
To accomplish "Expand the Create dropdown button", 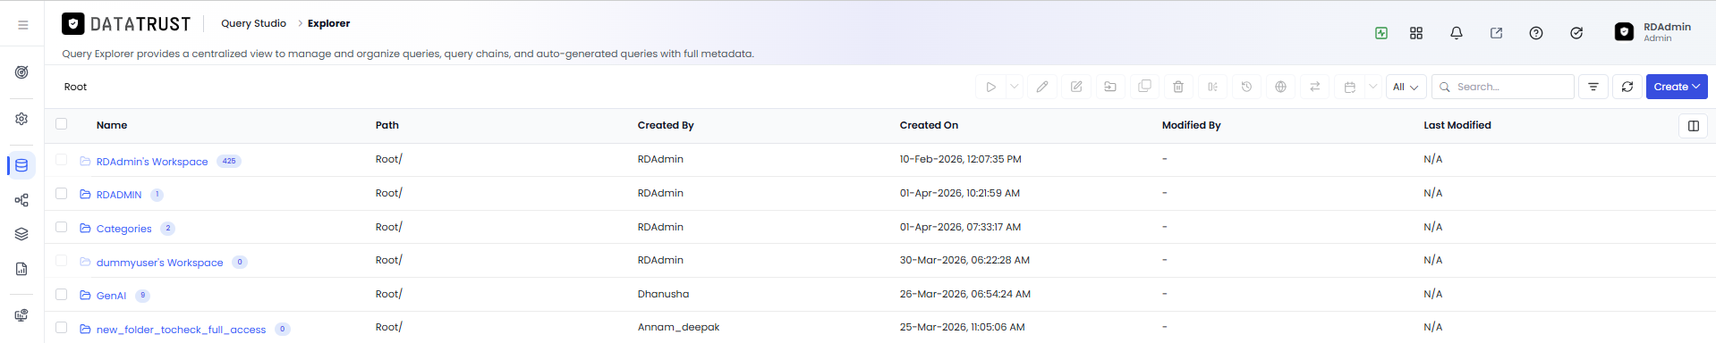I will 1677,87.
